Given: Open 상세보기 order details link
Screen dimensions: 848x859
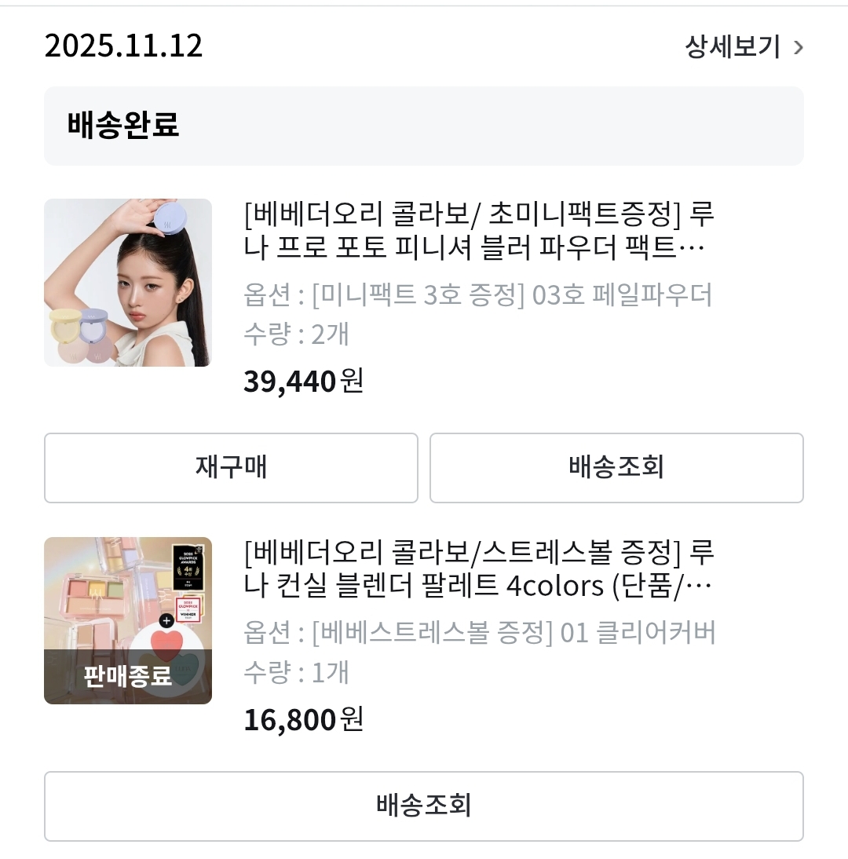Looking at the screenshot, I should 732,47.
